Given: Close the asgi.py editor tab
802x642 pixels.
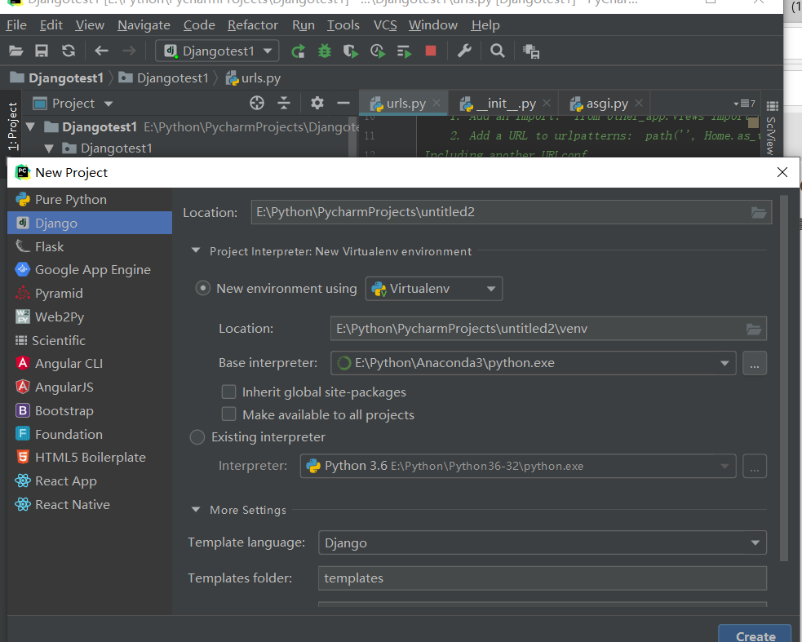Looking at the screenshot, I should pyautogui.click(x=639, y=103).
